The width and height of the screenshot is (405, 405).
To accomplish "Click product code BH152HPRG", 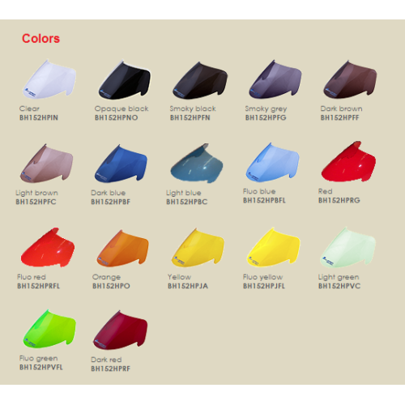I will pos(339,200).
